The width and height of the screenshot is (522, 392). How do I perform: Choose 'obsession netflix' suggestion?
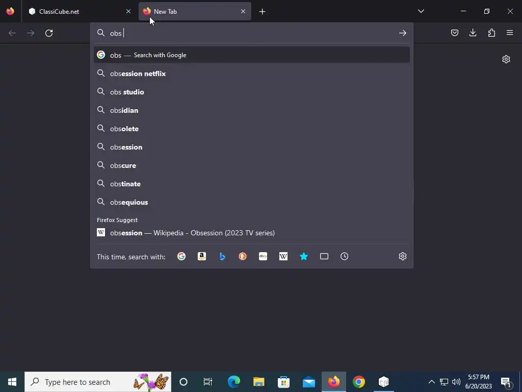pyautogui.click(x=252, y=73)
